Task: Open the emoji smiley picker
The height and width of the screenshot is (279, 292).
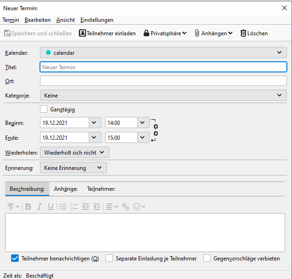Action: tap(139, 207)
